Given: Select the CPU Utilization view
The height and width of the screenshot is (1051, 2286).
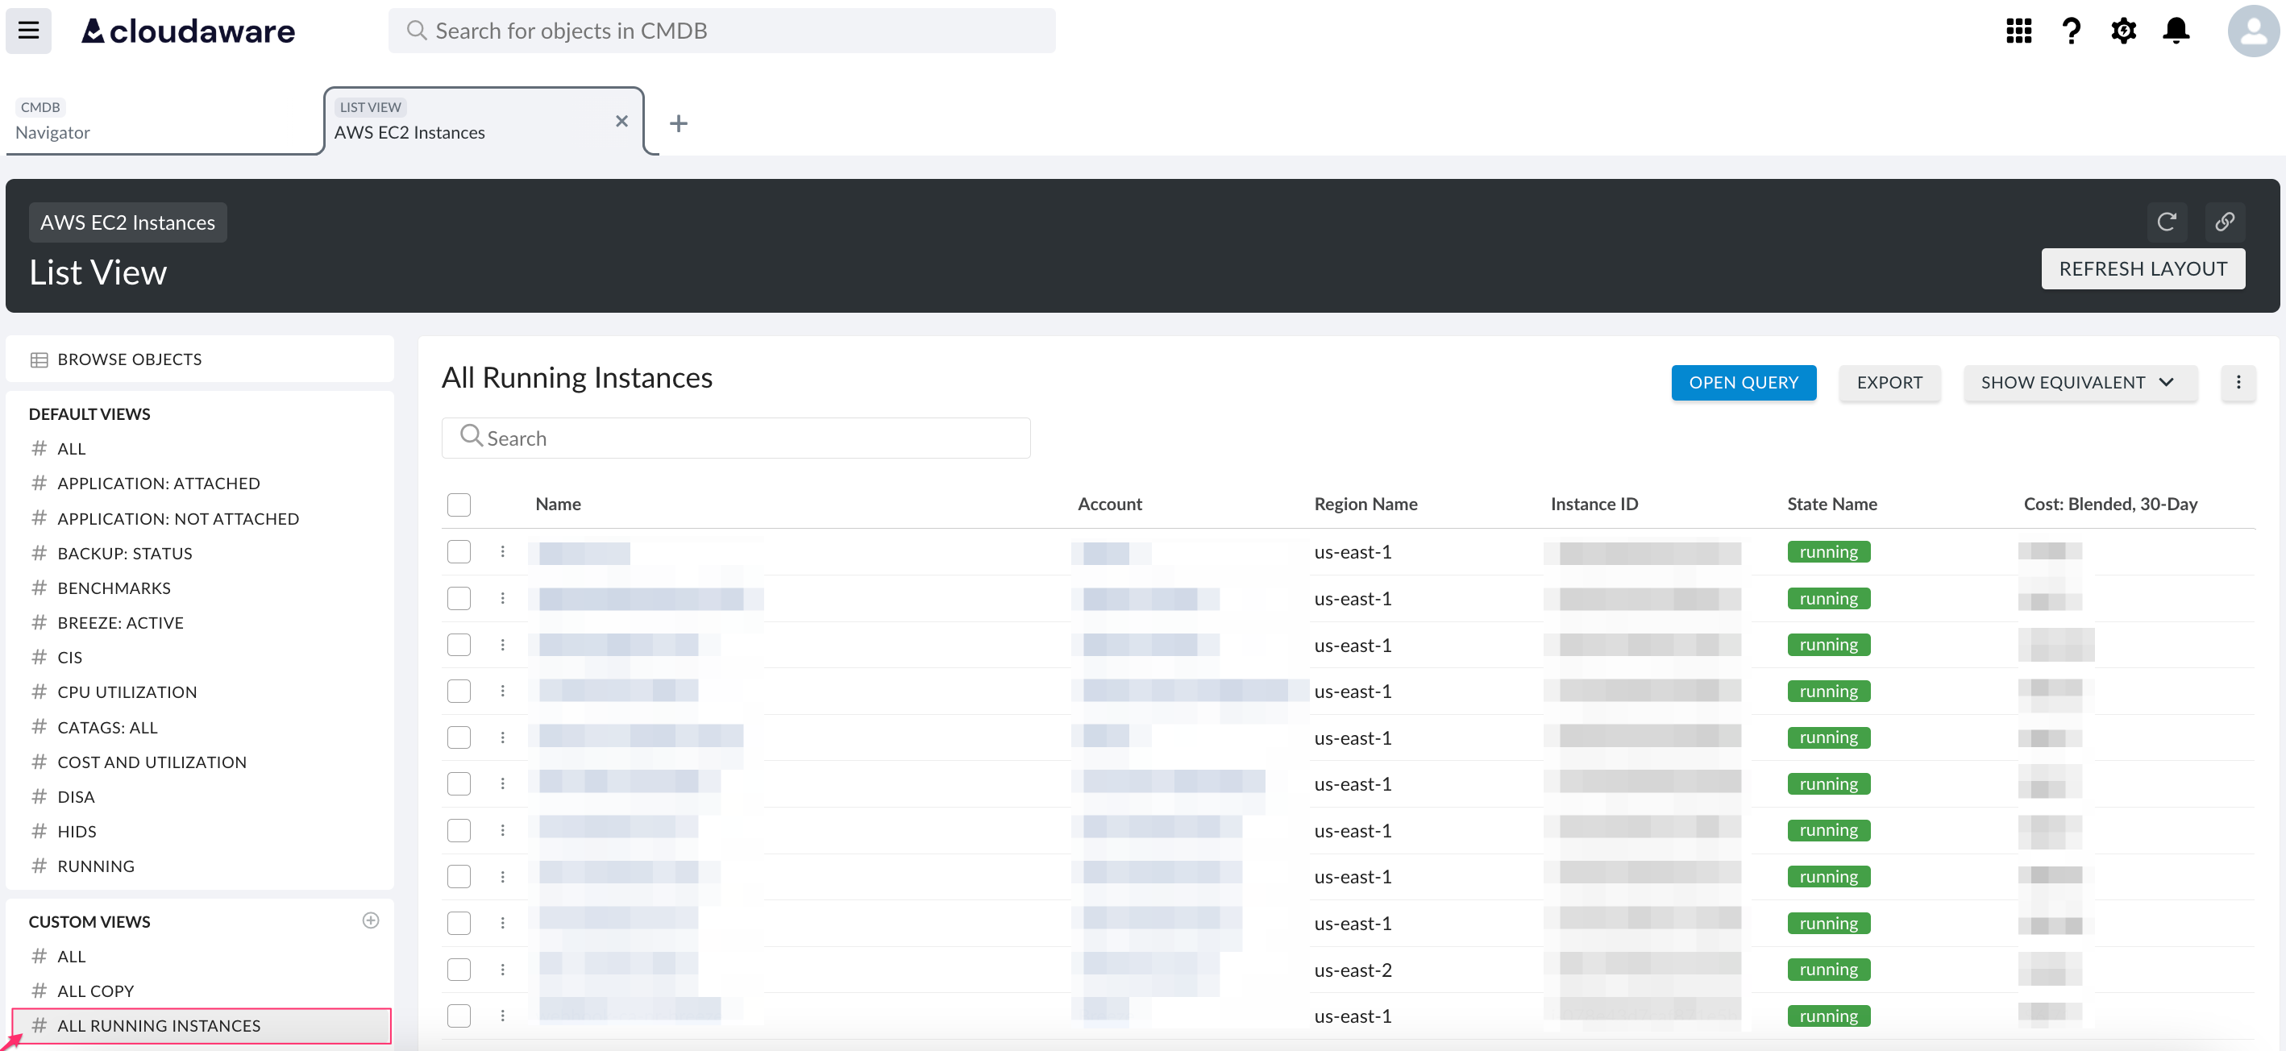Looking at the screenshot, I should point(128,692).
